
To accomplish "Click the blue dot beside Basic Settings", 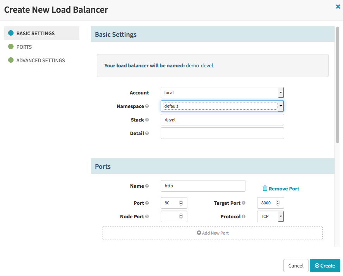I will click(11, 33).
